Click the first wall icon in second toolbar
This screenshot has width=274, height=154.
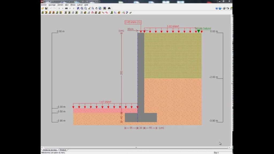coord(43,12)
